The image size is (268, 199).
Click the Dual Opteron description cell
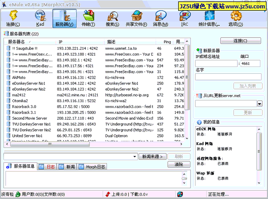tap(116, 135)
